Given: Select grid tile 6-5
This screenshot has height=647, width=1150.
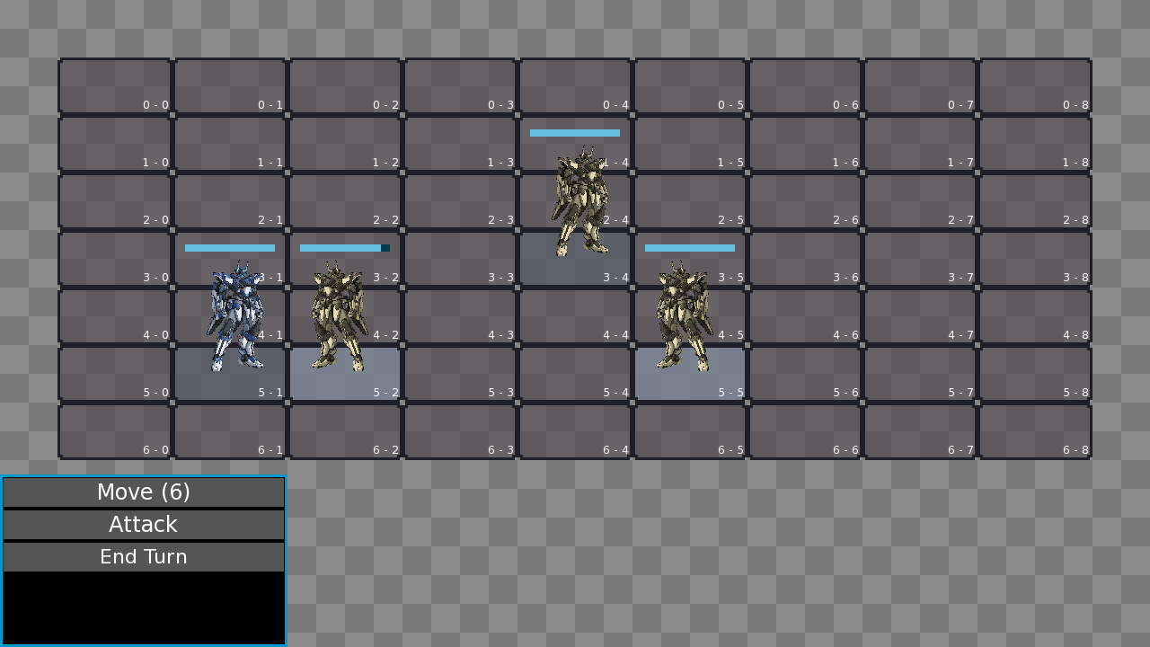Looking at the screenshot, I should tap(690, 431).
